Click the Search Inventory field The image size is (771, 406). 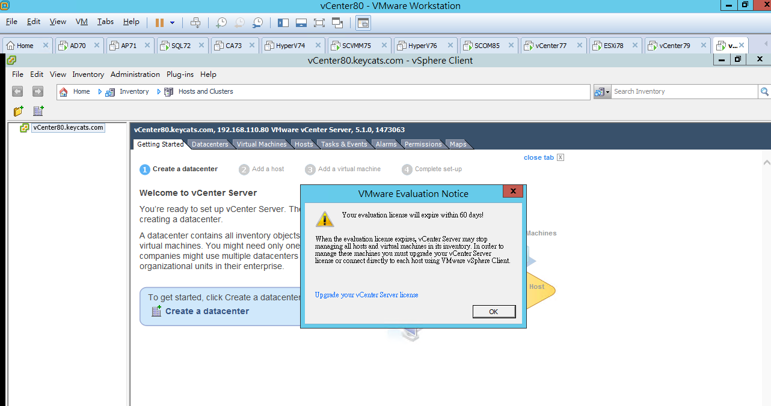(x=684, y=91)
